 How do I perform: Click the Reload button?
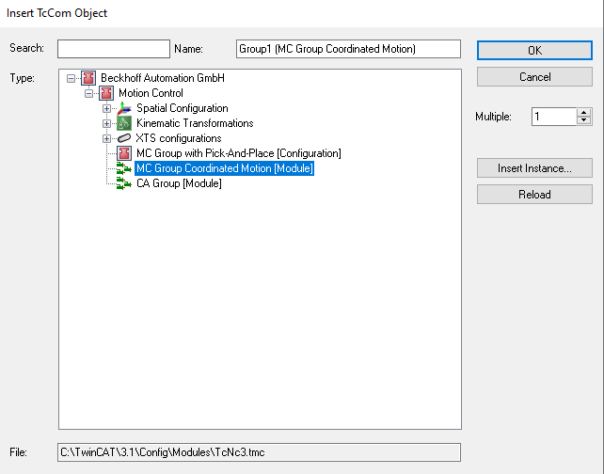click(x=534, y=194)
